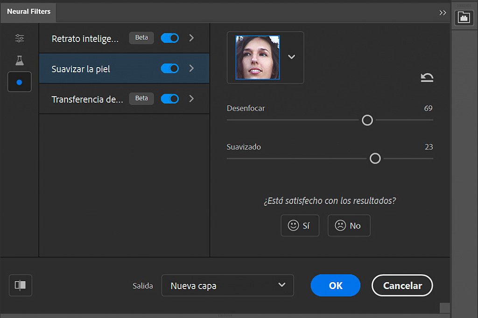The width and height of the screenshot is (478, 318).
Task: Select the all-filters sliders icon in sidebar
Action: click(19, 38)
